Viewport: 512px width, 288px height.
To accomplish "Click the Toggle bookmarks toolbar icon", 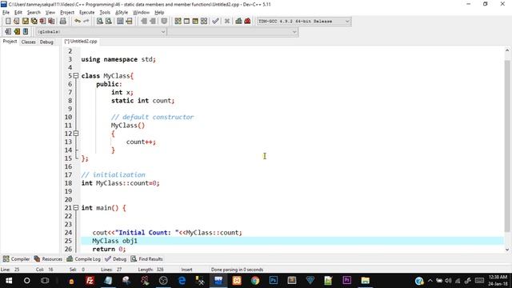I will [17, 32].
